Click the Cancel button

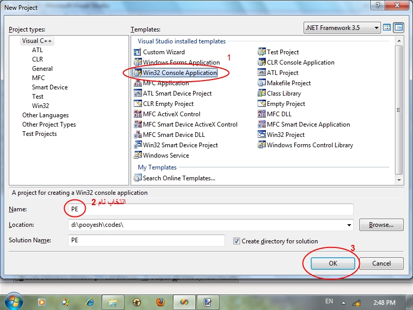point(382,263)
